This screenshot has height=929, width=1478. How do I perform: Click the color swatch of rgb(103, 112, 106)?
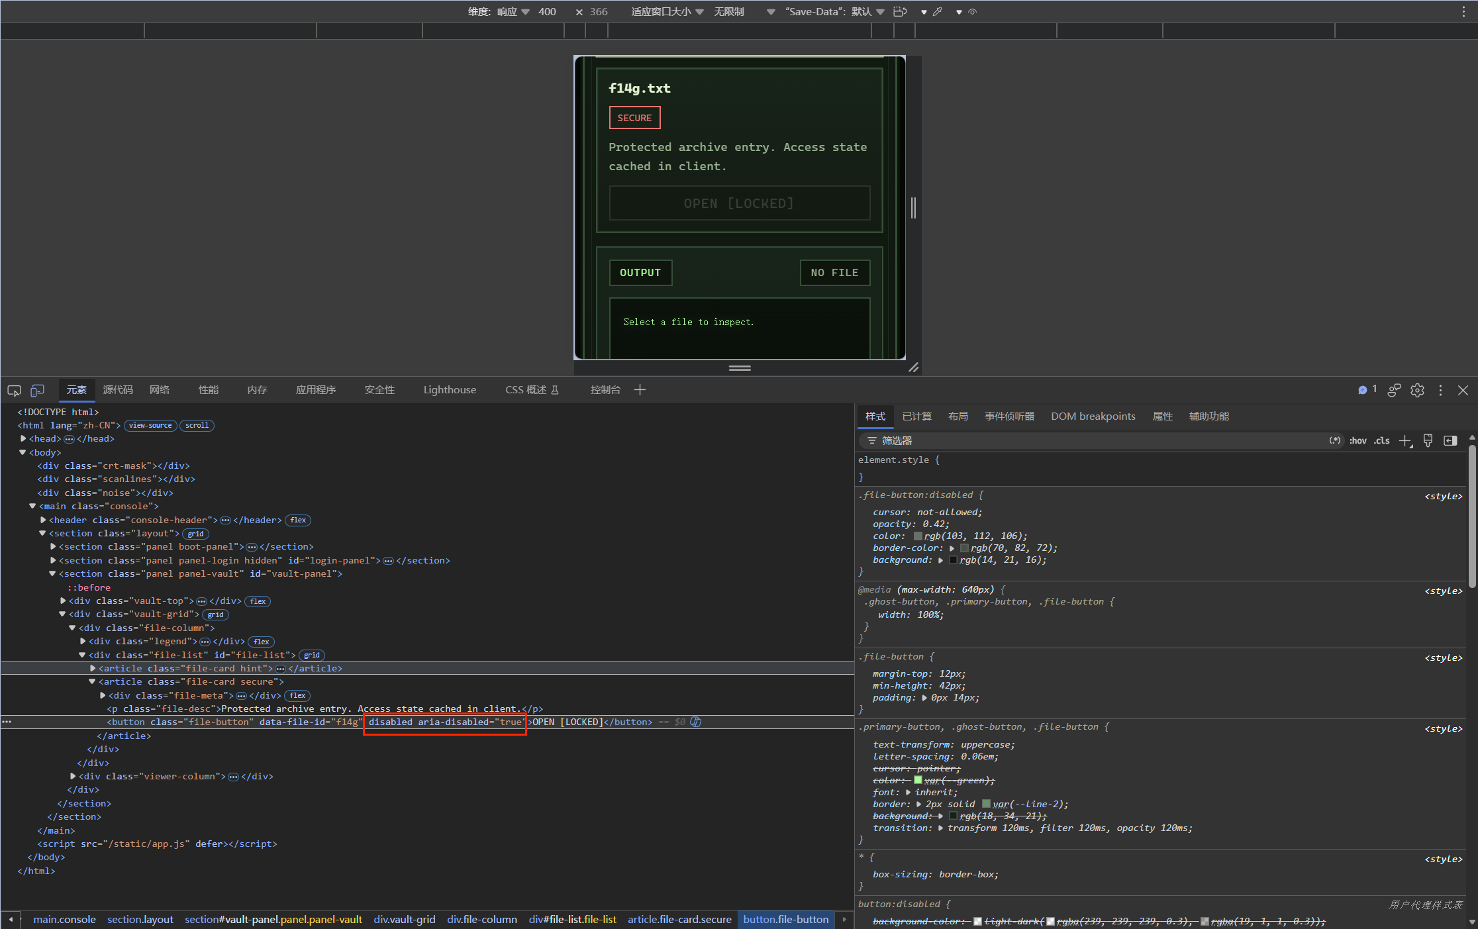(x=918, y=536)
